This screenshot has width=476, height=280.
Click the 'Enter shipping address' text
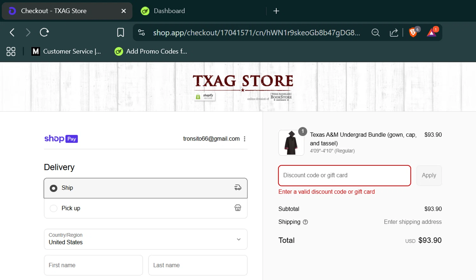(x=413, y=222)
